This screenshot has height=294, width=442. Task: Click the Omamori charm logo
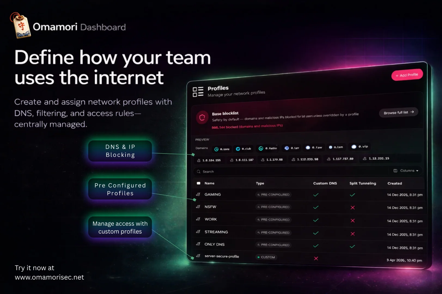(20, 25)
